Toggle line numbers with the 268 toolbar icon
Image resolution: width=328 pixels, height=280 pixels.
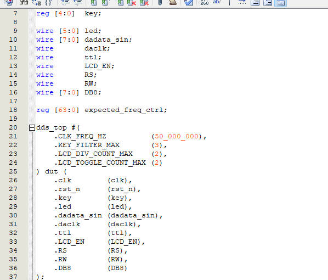(205, 3)
